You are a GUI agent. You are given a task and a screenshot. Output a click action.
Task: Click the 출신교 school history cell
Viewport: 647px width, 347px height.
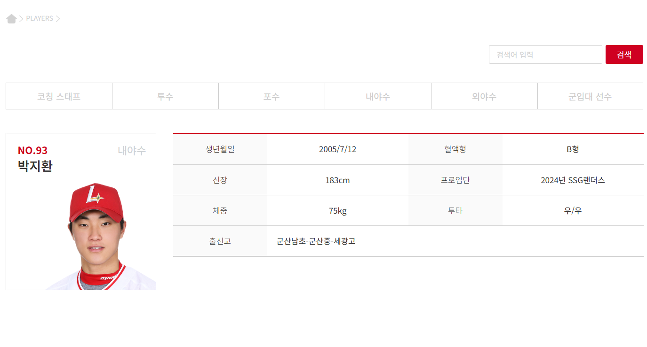tap(220, 241)
